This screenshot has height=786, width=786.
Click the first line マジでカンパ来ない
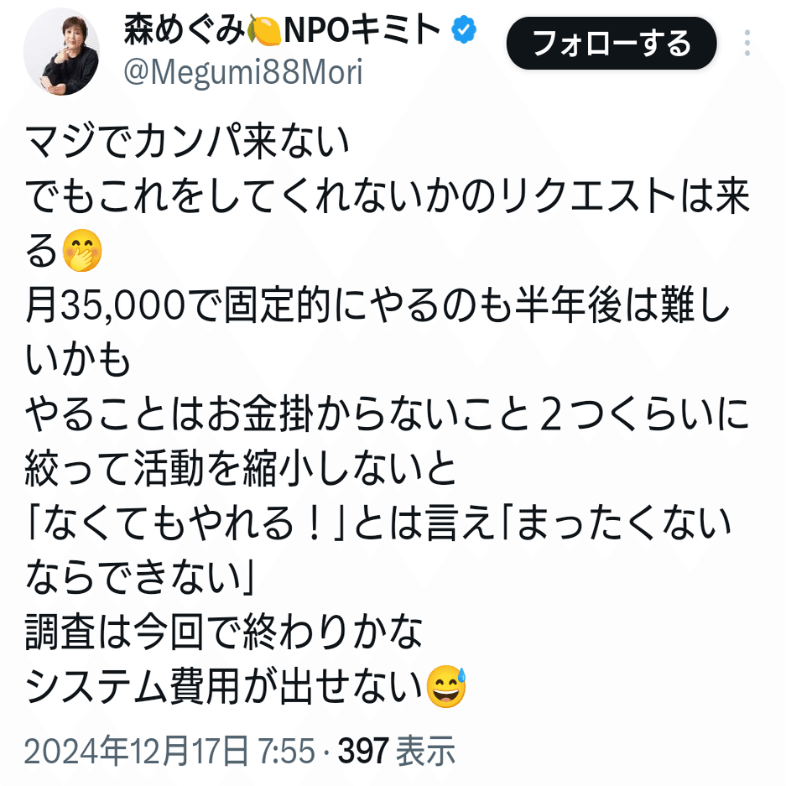(187, 142)
